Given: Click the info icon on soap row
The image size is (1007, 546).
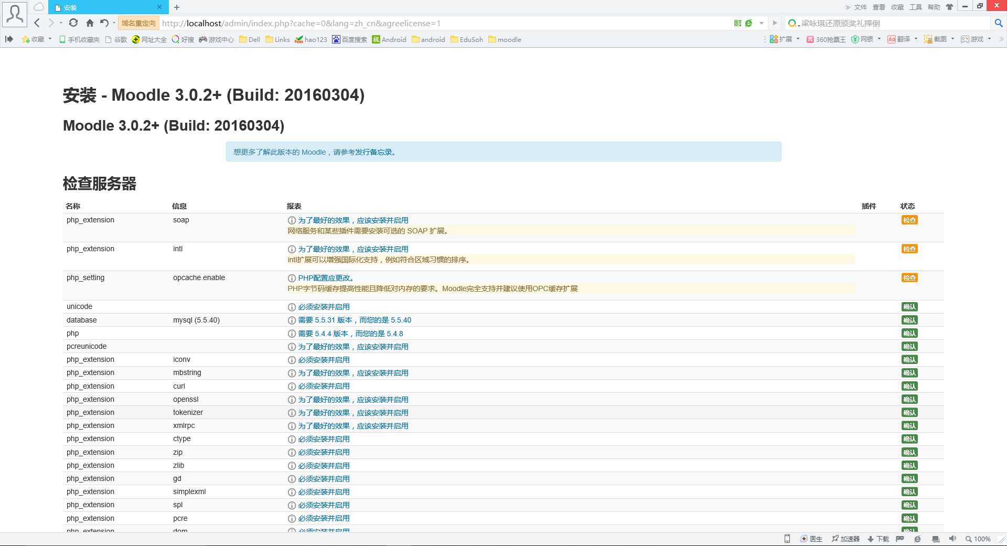Looking at the screenshot, I should (x=292, y=220).
